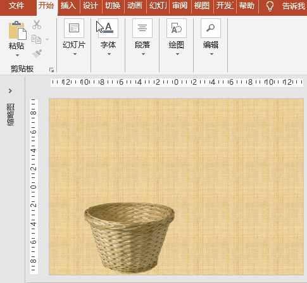Select the wicker basket picture on slide
The width and height of the screenshot is (307, 283).
pos(129,238)
